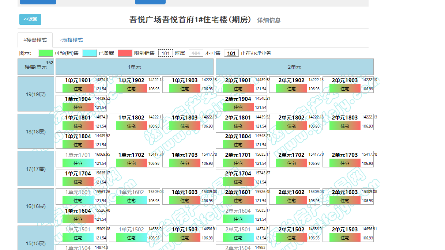
Task: Select the 2单元 column header
Action: point(295,67)
